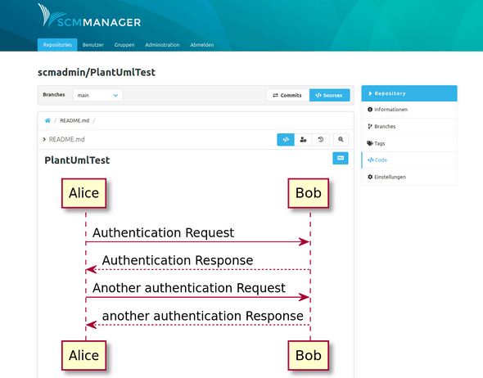Click the top Alice box in the diagram

pos(84,193)
